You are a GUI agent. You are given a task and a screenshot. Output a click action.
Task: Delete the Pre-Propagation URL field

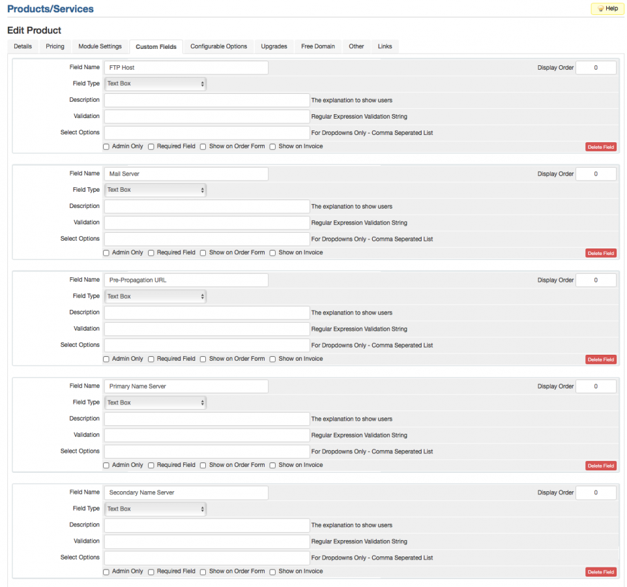point(600,360)
